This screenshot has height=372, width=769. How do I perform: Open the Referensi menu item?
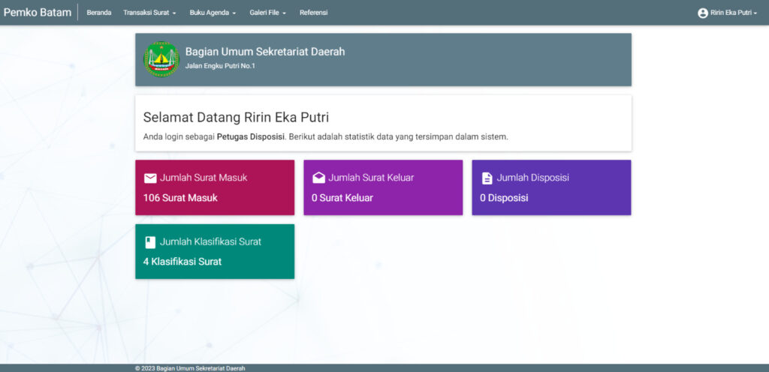[x=313, y=13]
